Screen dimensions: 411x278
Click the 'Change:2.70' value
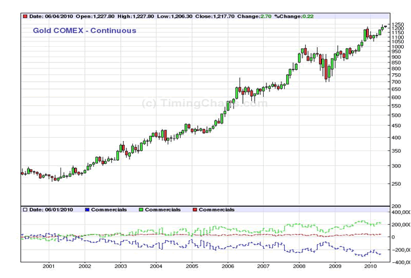254,16
